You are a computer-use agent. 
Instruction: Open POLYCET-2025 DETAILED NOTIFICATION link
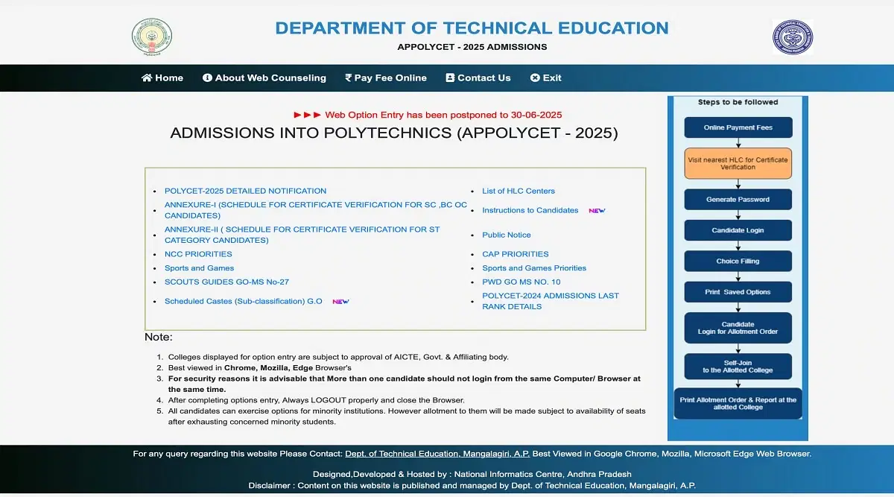coord(246,191)
